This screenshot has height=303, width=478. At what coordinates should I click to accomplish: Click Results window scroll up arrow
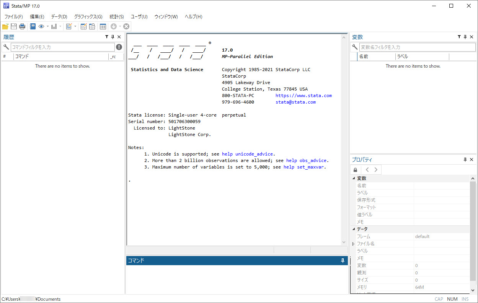pyautogui.click(x=344, y=38)
